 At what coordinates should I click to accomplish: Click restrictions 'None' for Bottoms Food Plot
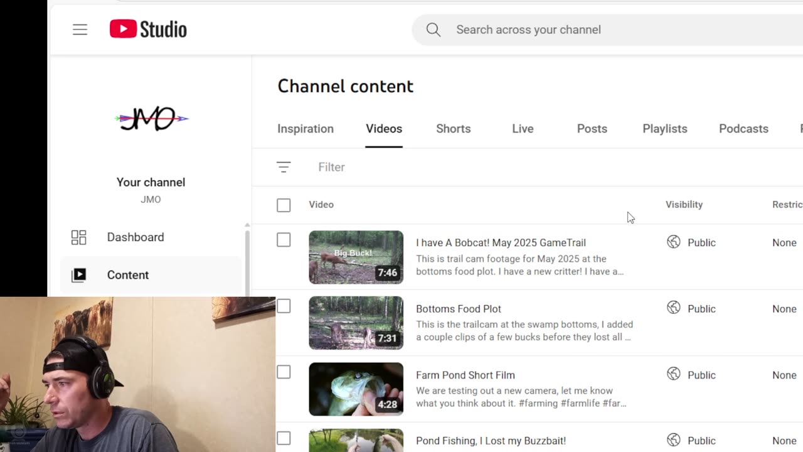coord(784,309)
